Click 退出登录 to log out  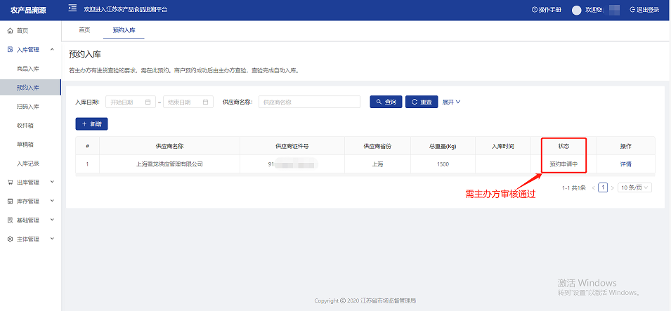point(644,10)
